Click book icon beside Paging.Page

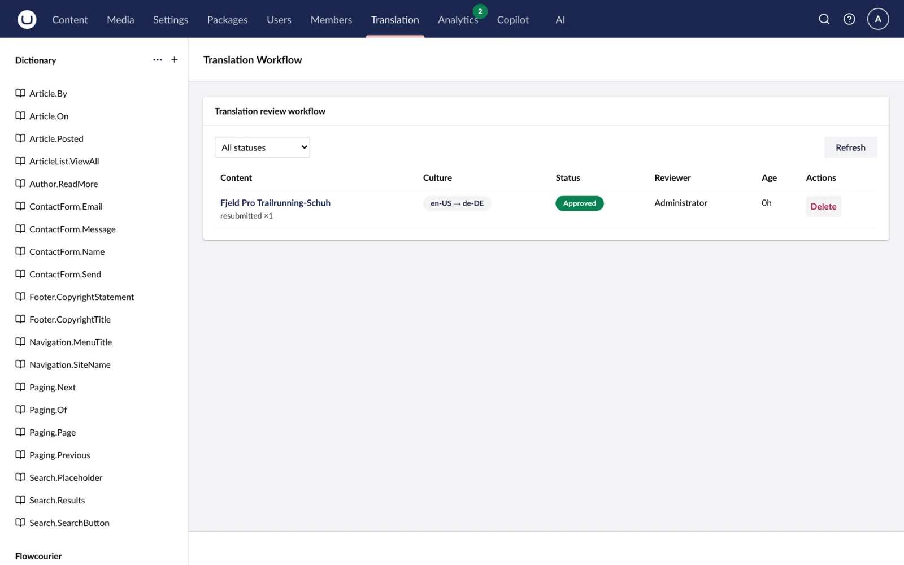[20, 432]
